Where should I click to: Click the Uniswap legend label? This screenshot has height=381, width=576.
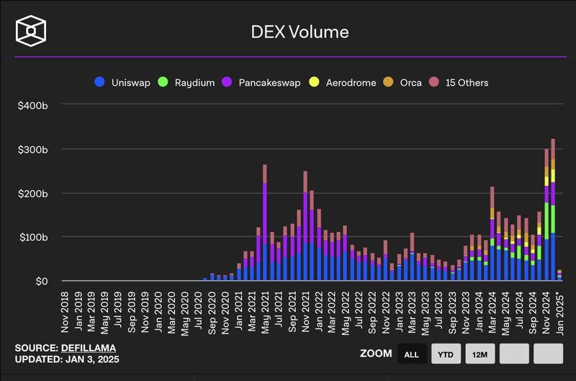point(131,83)
